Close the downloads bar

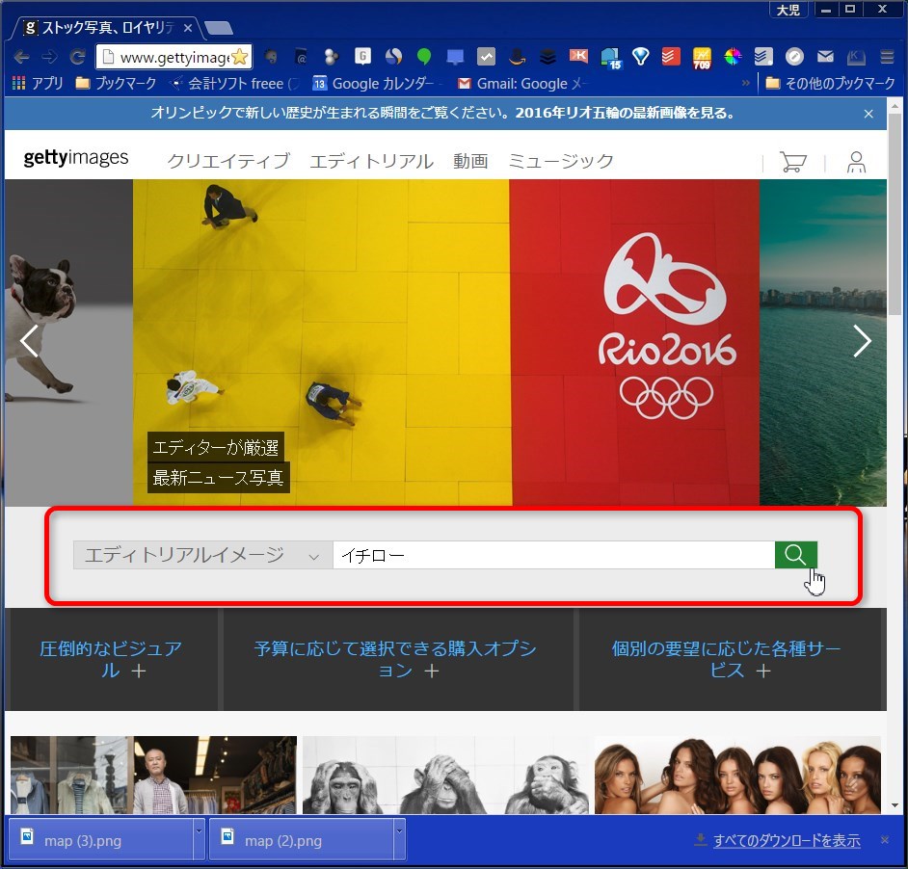pyautogui.click(x=884, y=839)
